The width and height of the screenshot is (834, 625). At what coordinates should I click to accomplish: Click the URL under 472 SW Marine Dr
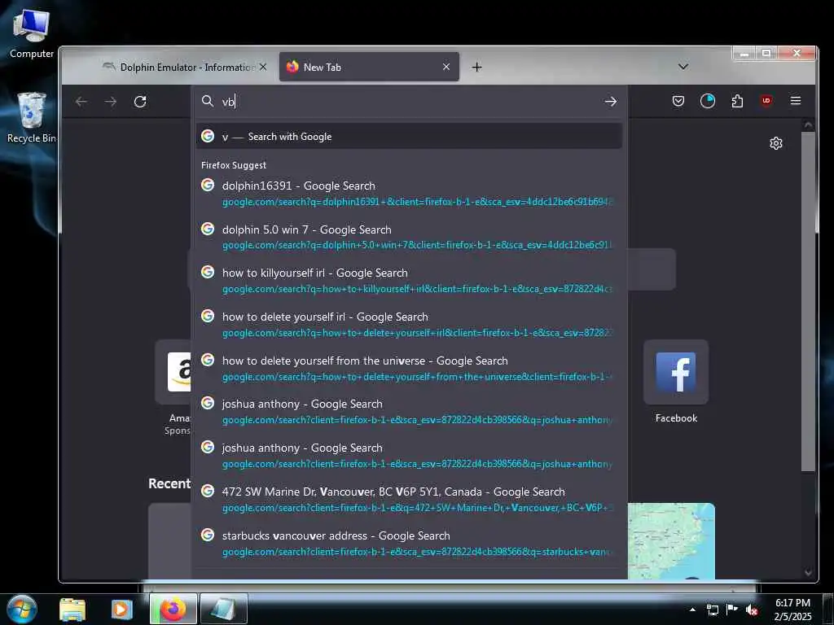point(418,508)
